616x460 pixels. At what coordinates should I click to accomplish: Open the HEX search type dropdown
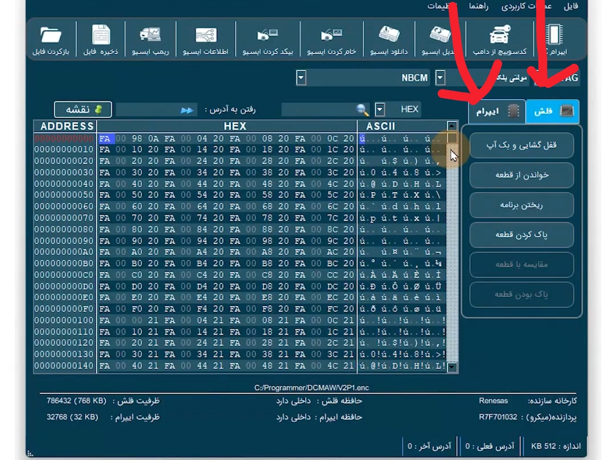tap(380, 109)
